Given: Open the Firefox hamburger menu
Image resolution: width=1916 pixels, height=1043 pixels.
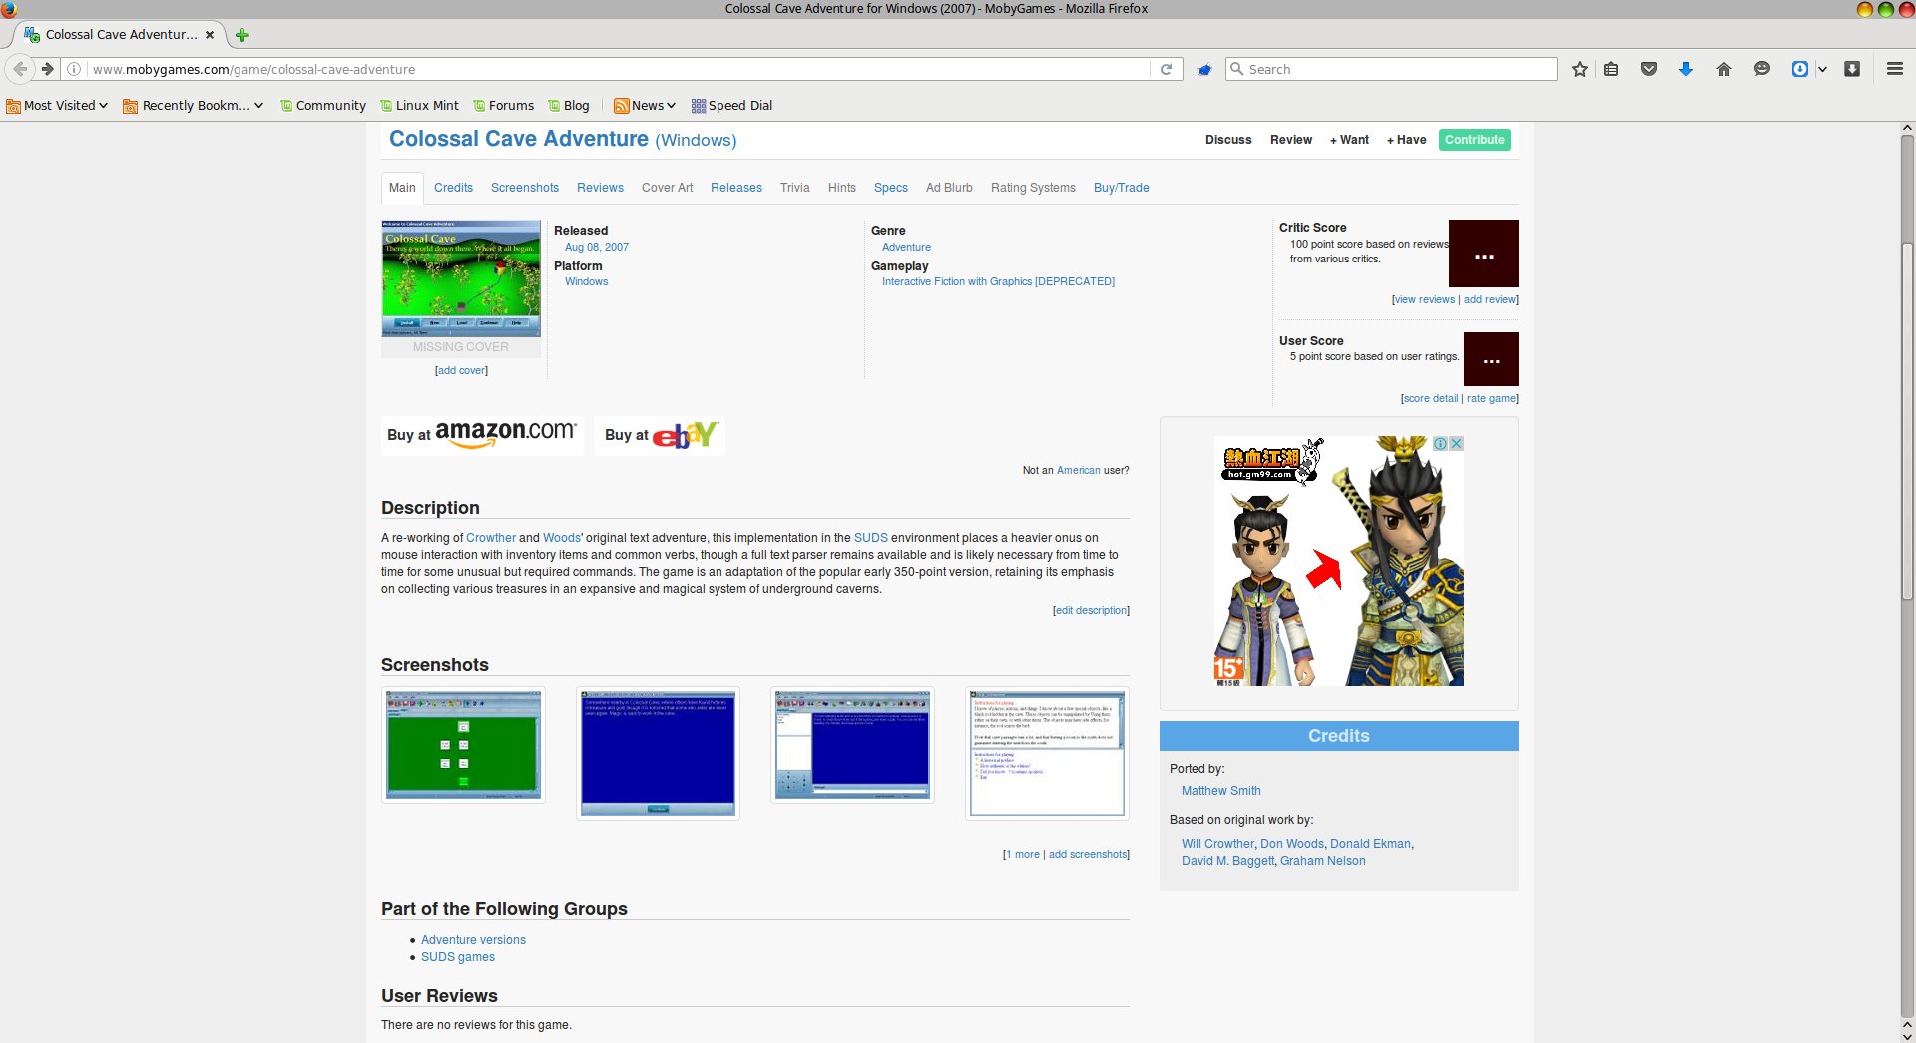Looking at the screenshot, I should coord(1894,69).
